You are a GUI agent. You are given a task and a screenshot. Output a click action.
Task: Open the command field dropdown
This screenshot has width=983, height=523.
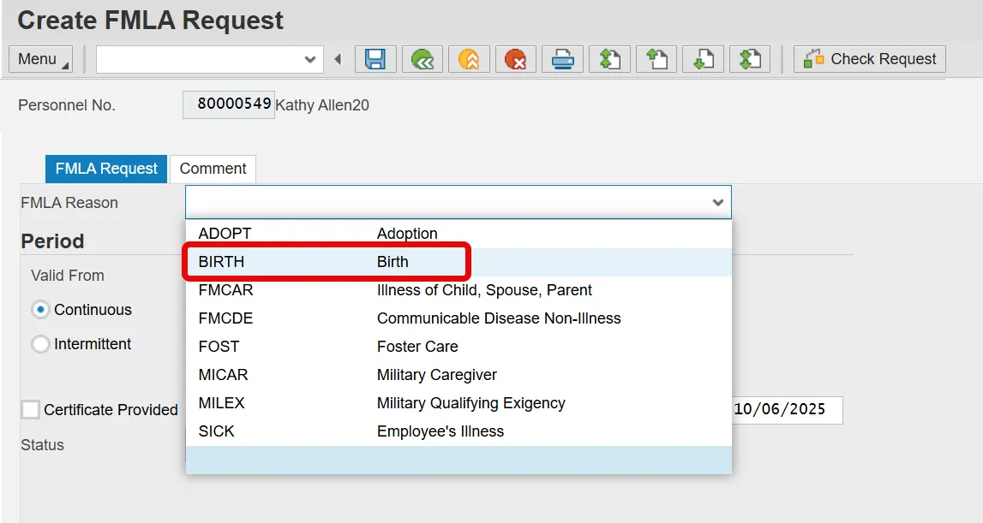tap(310, 60)
